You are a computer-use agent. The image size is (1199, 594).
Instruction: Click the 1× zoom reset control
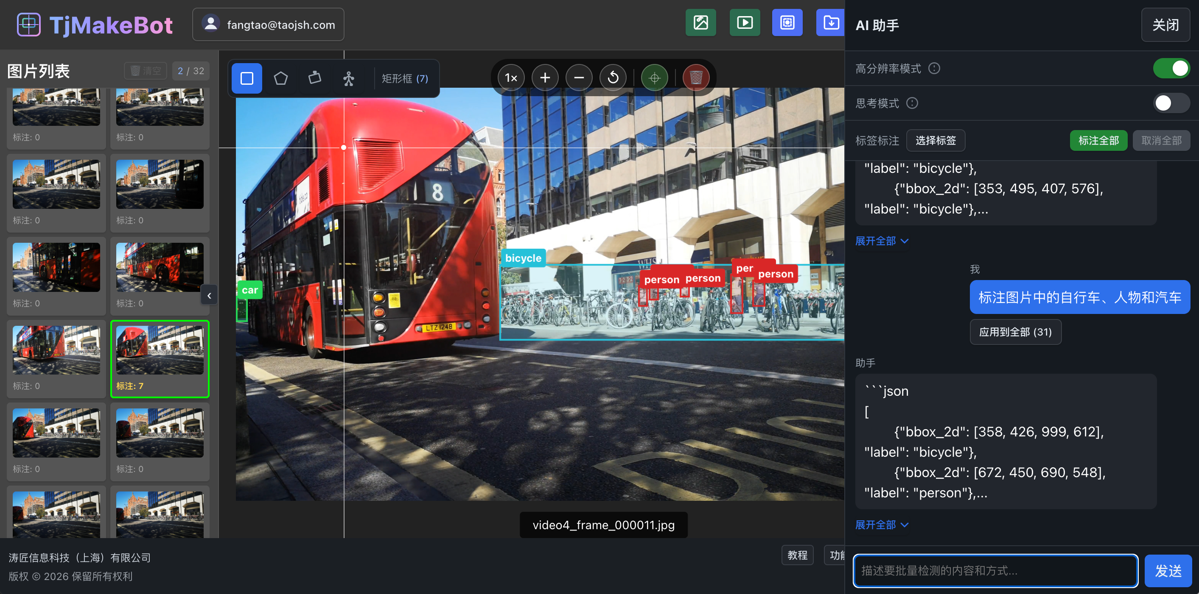pos(511,78)
